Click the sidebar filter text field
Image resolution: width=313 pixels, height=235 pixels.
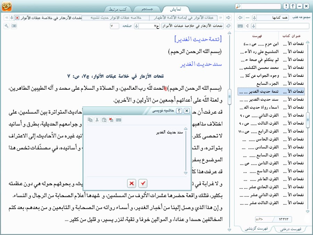point(282,26)
